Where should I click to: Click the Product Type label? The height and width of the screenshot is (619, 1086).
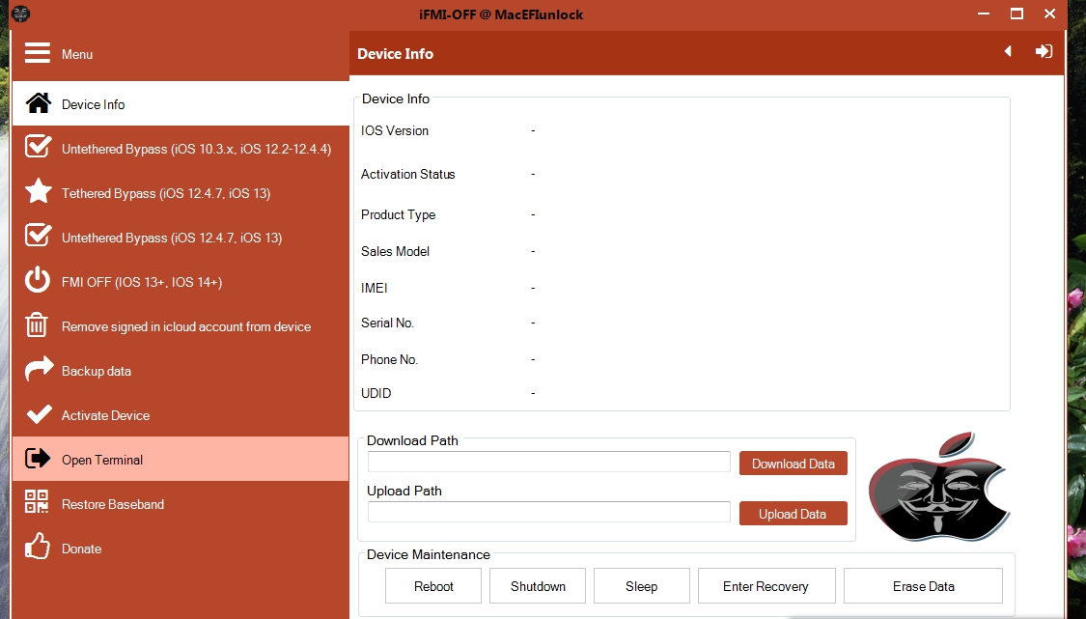399,215
